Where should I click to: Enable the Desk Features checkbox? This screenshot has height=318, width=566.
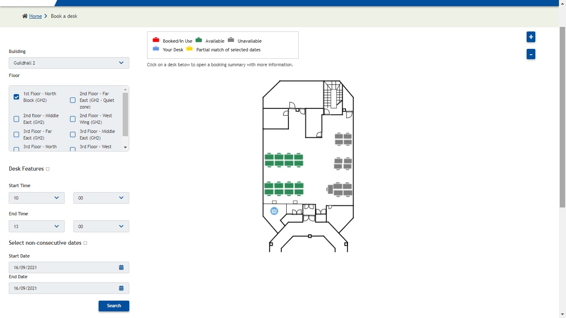click(47, 169)
